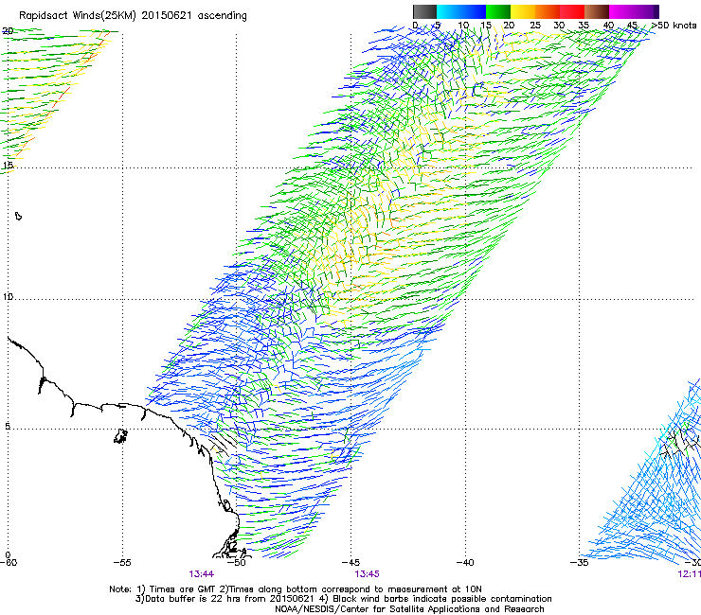The image size is (701, 615).
Task: Click the longitude label '-45'
Action: 350,563
